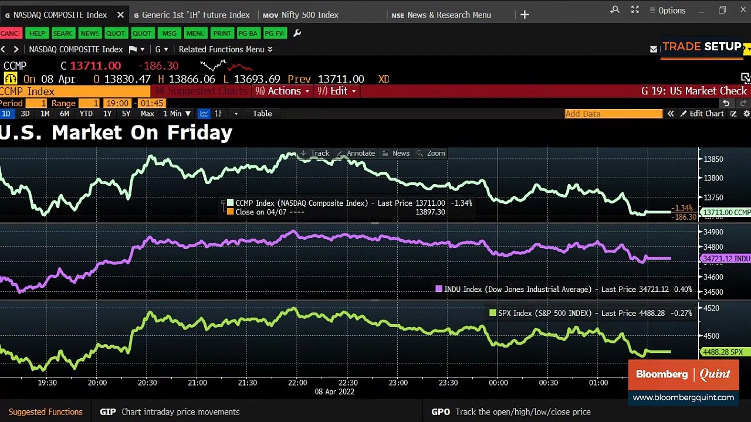751x422 pixels.
Task: Click the green SEARCH key button
Action: 63,33
